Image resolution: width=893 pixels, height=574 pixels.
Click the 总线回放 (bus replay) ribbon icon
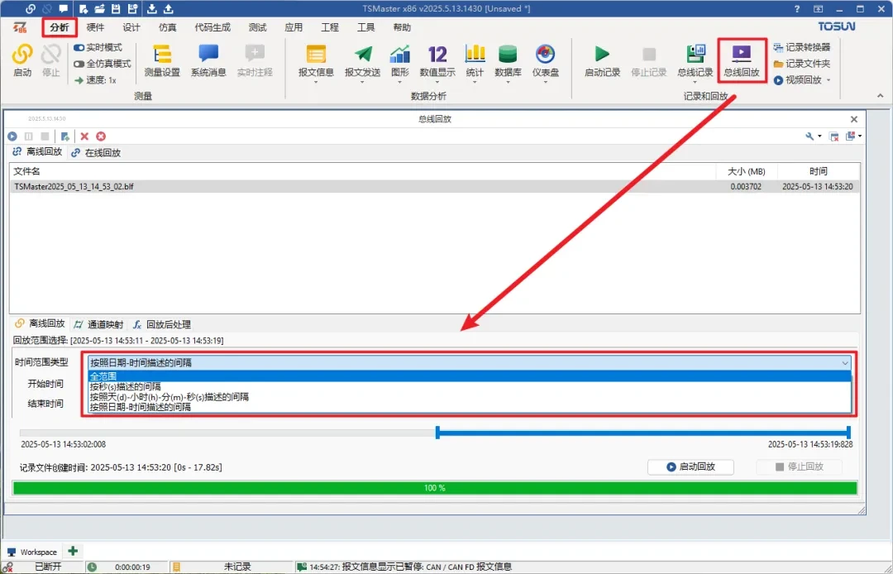click(x=742, y=56)
